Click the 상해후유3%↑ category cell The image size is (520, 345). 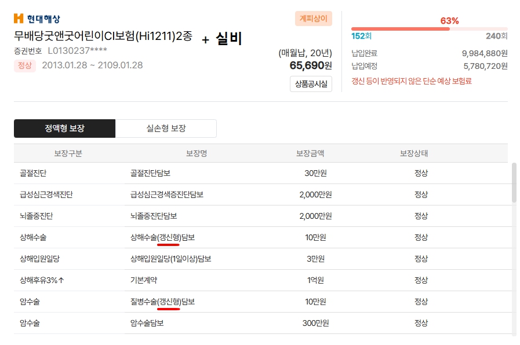42,280
